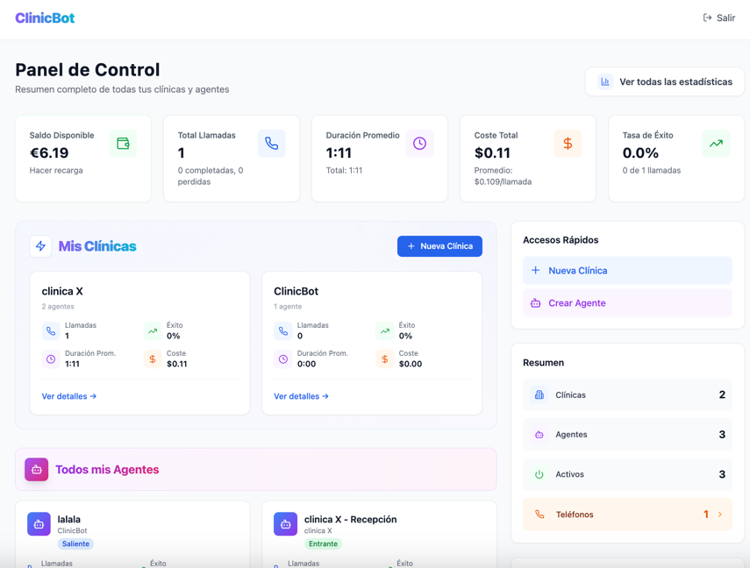Open the Clínicas summary row
This screenshot has height=568, width=750.
pos(627,395)
